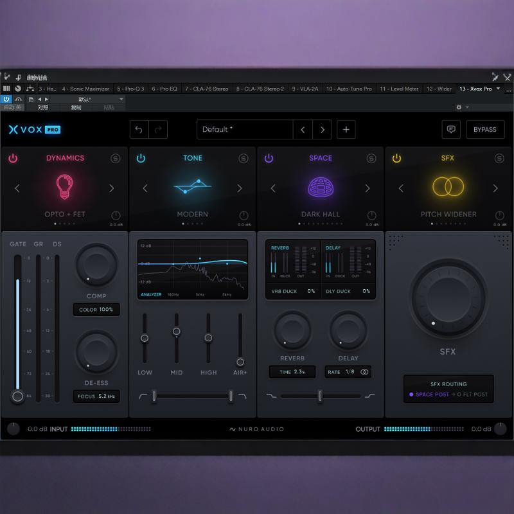Switch to the 6 - Pro EQ tab
The image size is (514, 514).
click(x=164, y=89)
